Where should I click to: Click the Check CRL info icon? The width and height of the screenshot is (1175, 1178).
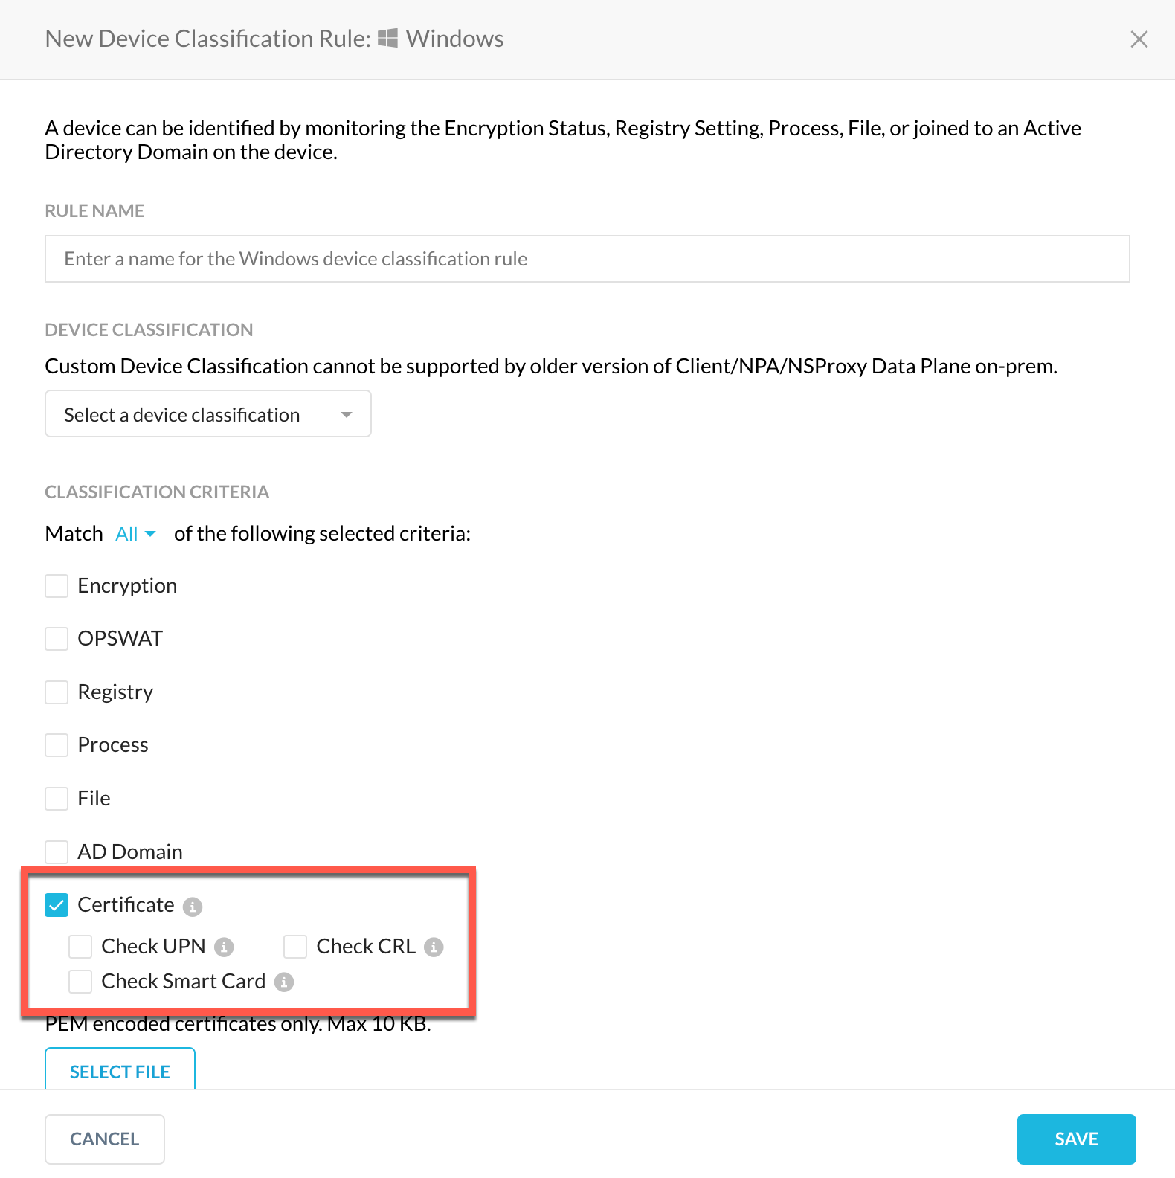coord(434,947)
